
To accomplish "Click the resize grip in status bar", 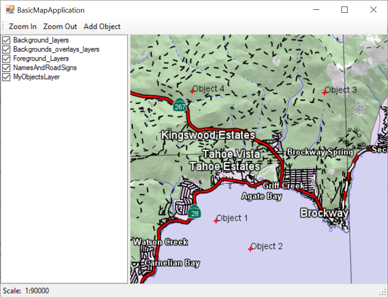I will click(x=384, y=293).
